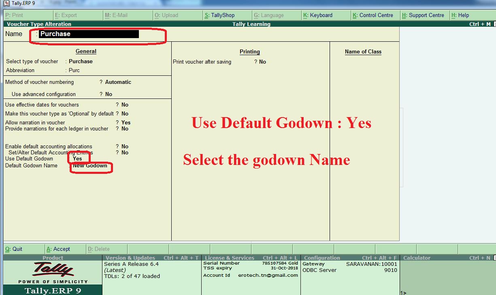Toggle Provide narrations for each ledger
Viewport: 496px width, 295px height.
click(x=125, y=129)
